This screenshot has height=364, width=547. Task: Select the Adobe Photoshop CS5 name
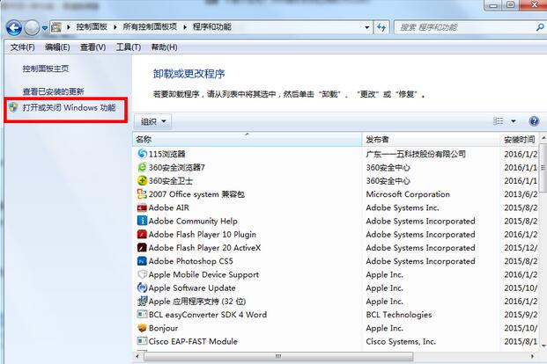[190, 261]
